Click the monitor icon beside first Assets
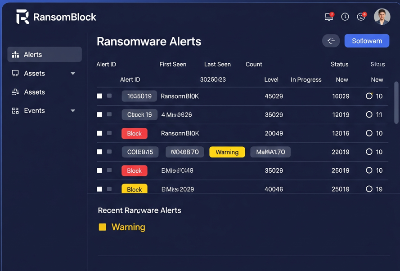 tap(15, 73)
